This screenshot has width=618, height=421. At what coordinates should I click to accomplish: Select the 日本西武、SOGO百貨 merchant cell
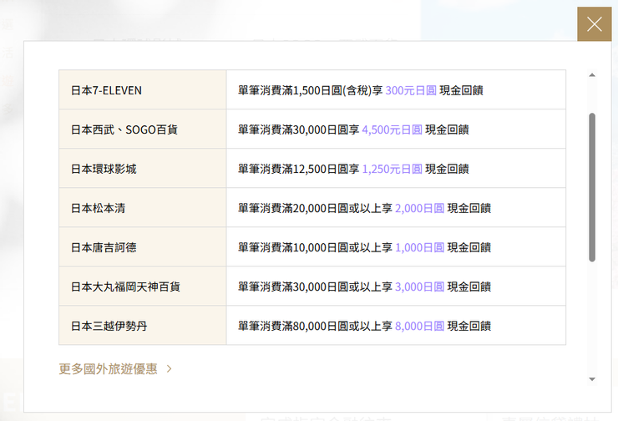coord(124,129)
